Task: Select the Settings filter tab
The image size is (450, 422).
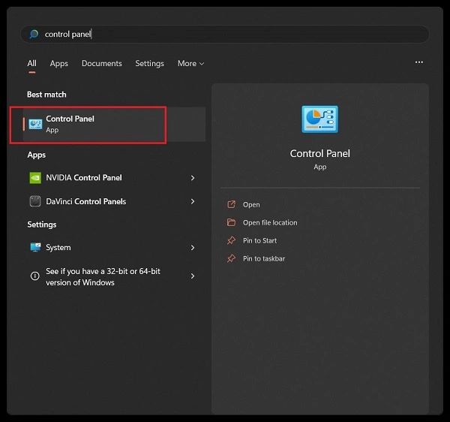Action: click(149, 64)
